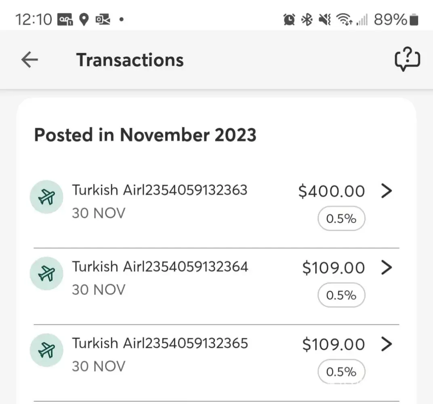Tap 0.5% badge for Turkish Airl2354059132364
This screenshot has width=433, height=404.
(341, 296)
